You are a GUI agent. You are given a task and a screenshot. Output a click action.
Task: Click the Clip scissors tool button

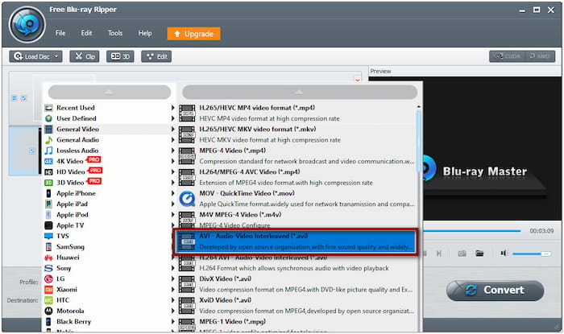coord(85,56)
